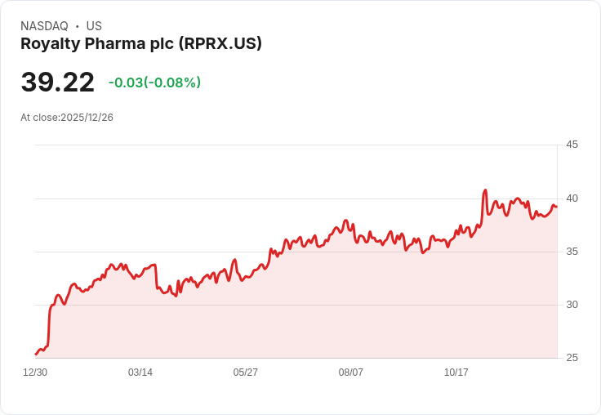Click the bullet separator between NASDAQ and US
This screenshot has width=601, height=415.
coord(77,26)
